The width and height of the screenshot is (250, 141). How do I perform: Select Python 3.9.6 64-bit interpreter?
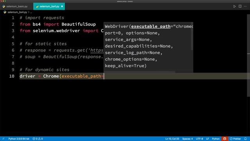pos(19,139)
